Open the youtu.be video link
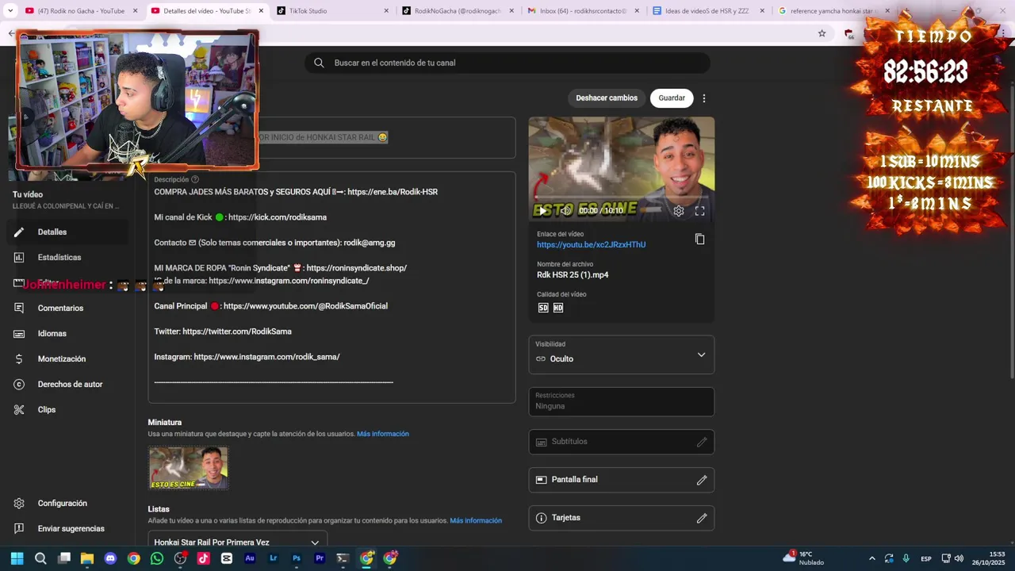Image resolution: width=1015 pixels, height=571 pixels. tap(591, 244)
